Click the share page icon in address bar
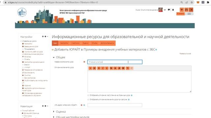Viewport: 211px width, 118px height. coord(187,2)
